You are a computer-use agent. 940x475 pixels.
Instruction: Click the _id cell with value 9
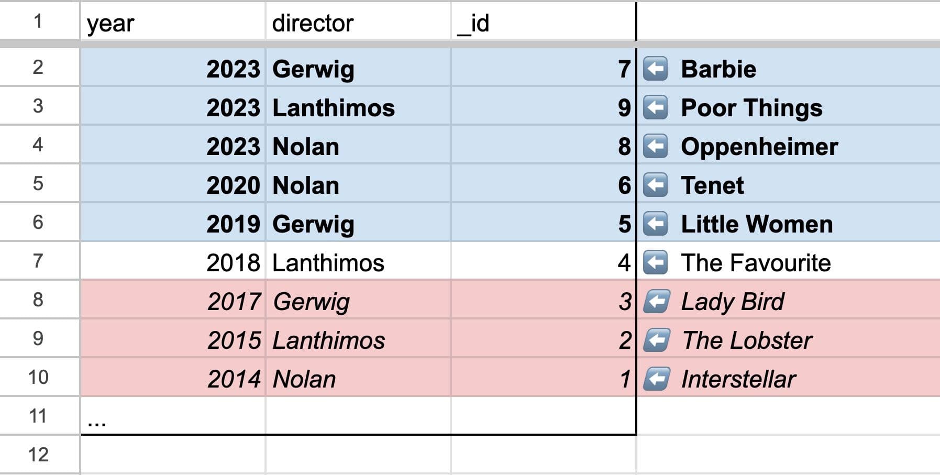click(x=543, y=107)
